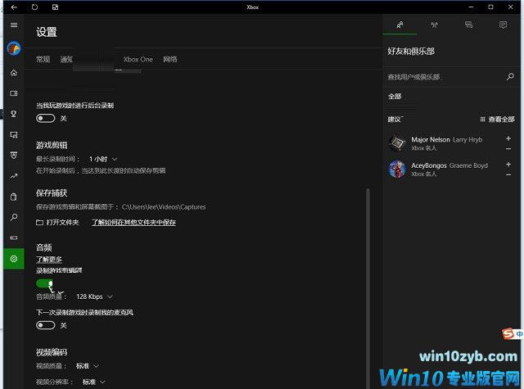Add AceyBongos as a friend

(508, 164)
